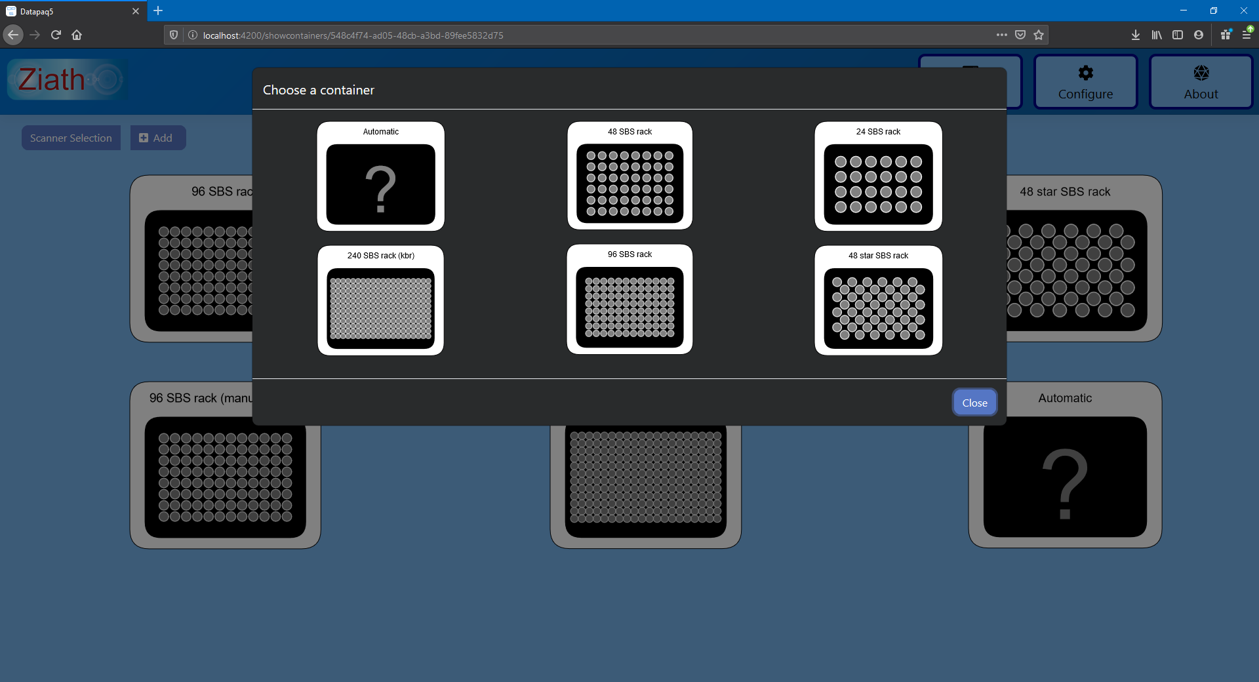Go back to the previous browser page
Viewport: 1259px width, 682px height.
coord(13,35)
